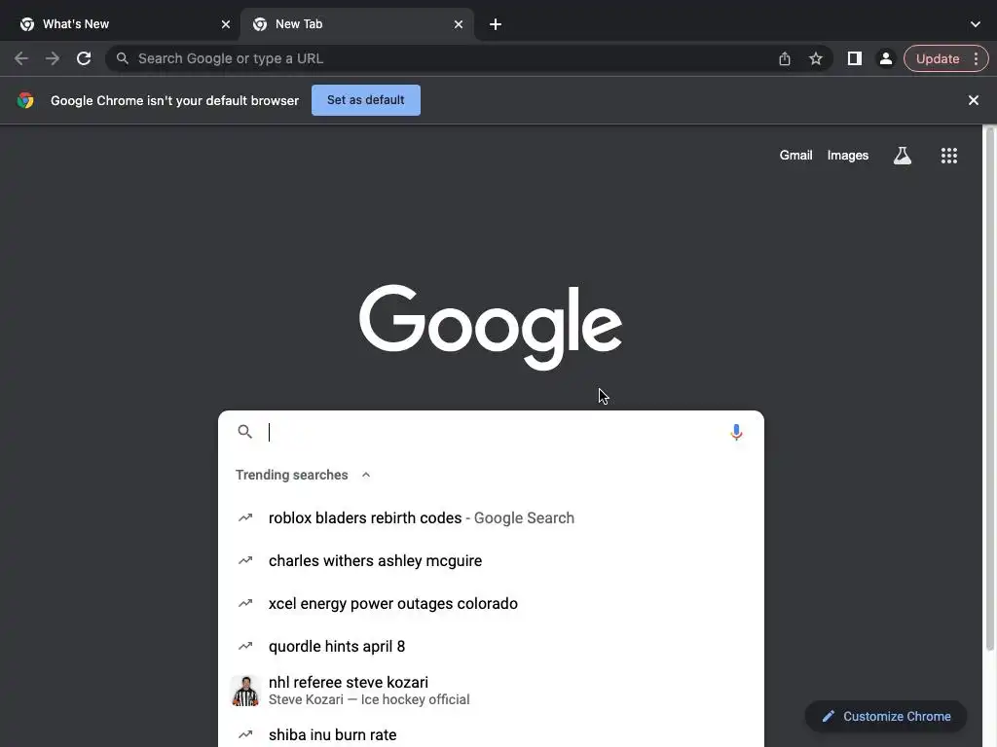Viewport: 997px width, 747px height.
Task: Open the Images link
Action: pos(848,156)
